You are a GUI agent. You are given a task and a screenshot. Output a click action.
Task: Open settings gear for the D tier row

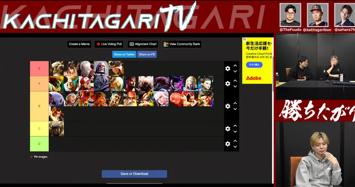coord(228,144)
